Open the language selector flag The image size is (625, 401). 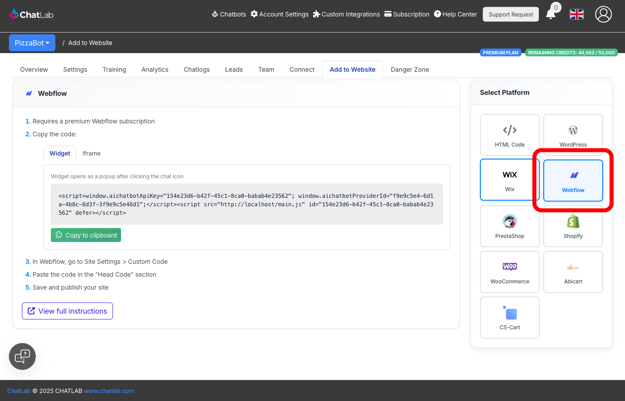[576, 14]
